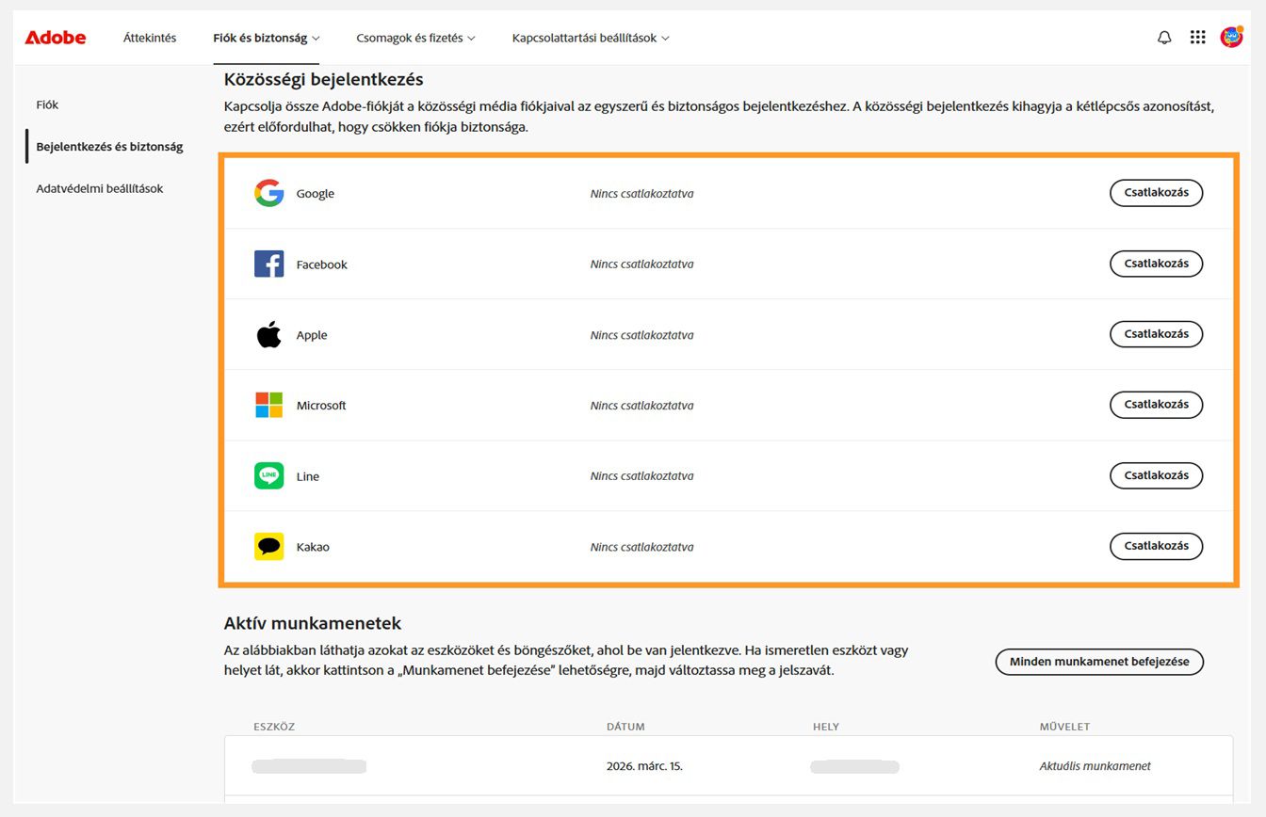Open the Fiók sidebar section
Viewport: 1266px width, 817px height.
[47, 104]
